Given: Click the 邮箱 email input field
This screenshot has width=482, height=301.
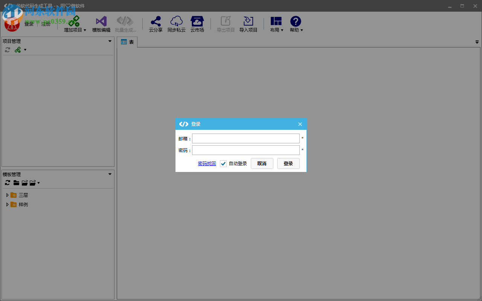Looking at the screenshot, I should point(246,138).
